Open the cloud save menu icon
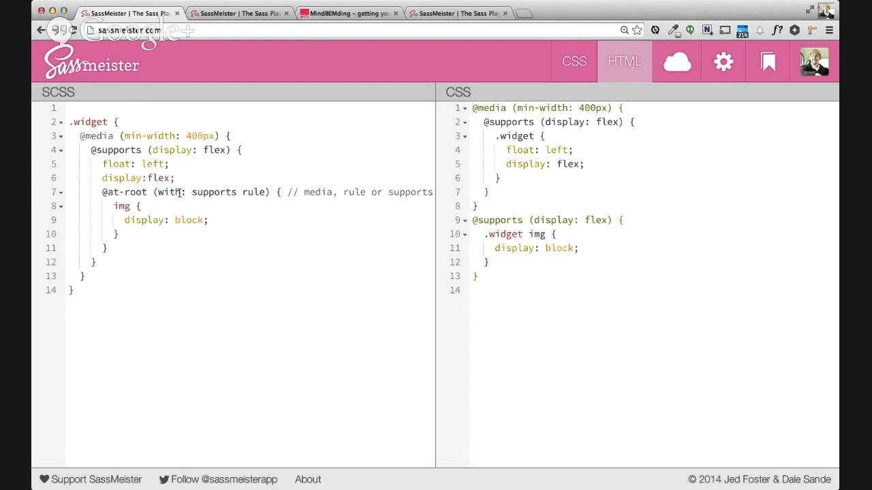This screenshot has height=490, width=872. [677, 62]
